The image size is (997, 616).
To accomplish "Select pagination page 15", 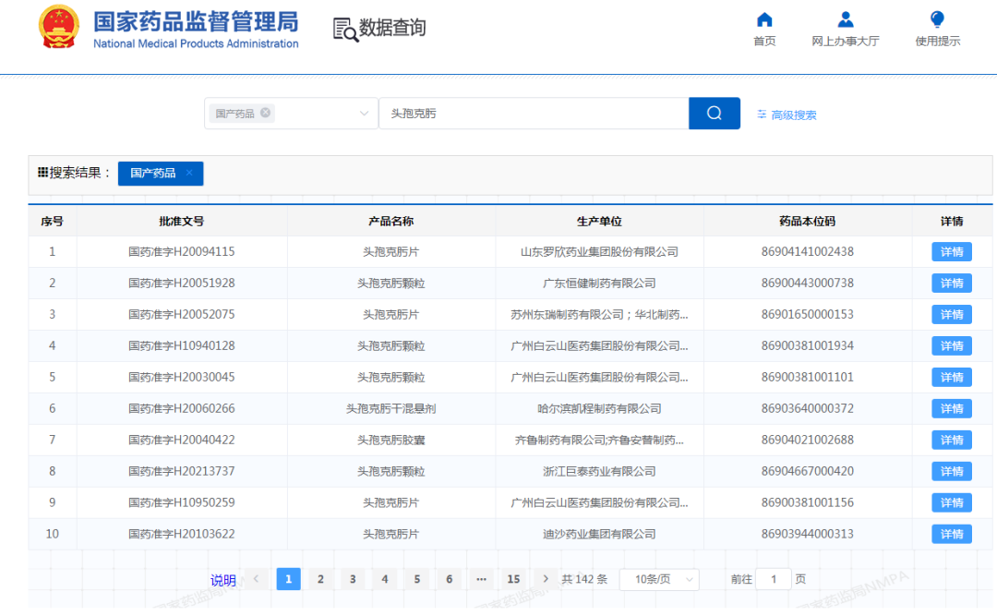I will (x=513, y=578).
